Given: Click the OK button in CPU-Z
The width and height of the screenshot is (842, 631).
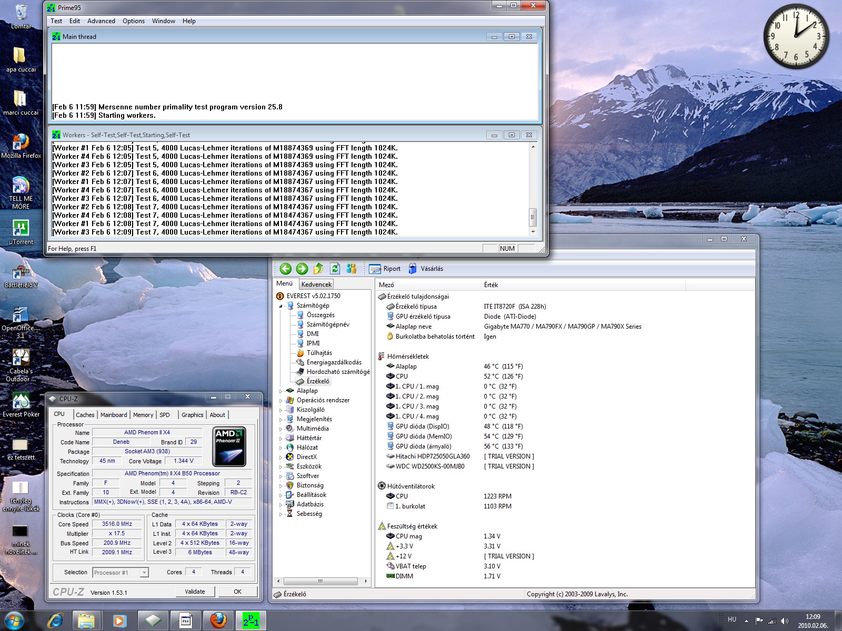Looking at the screenshot, I should [238, 592].
